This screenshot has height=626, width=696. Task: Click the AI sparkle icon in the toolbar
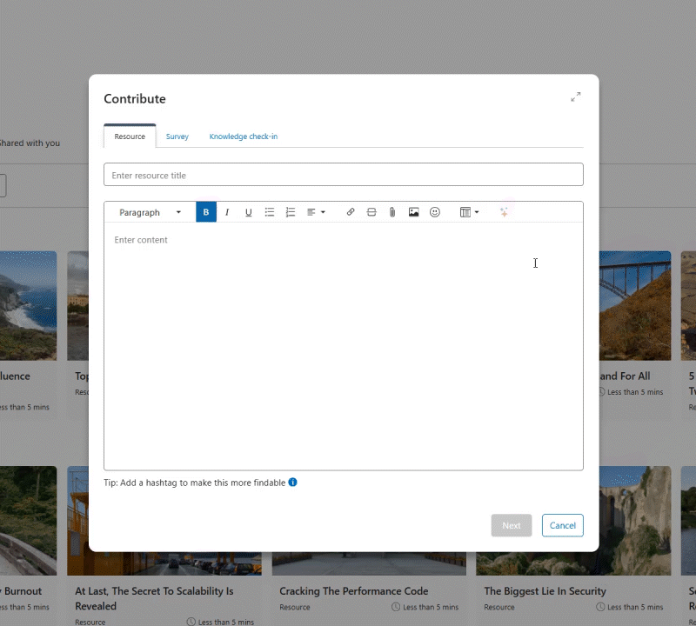point(505,211)
